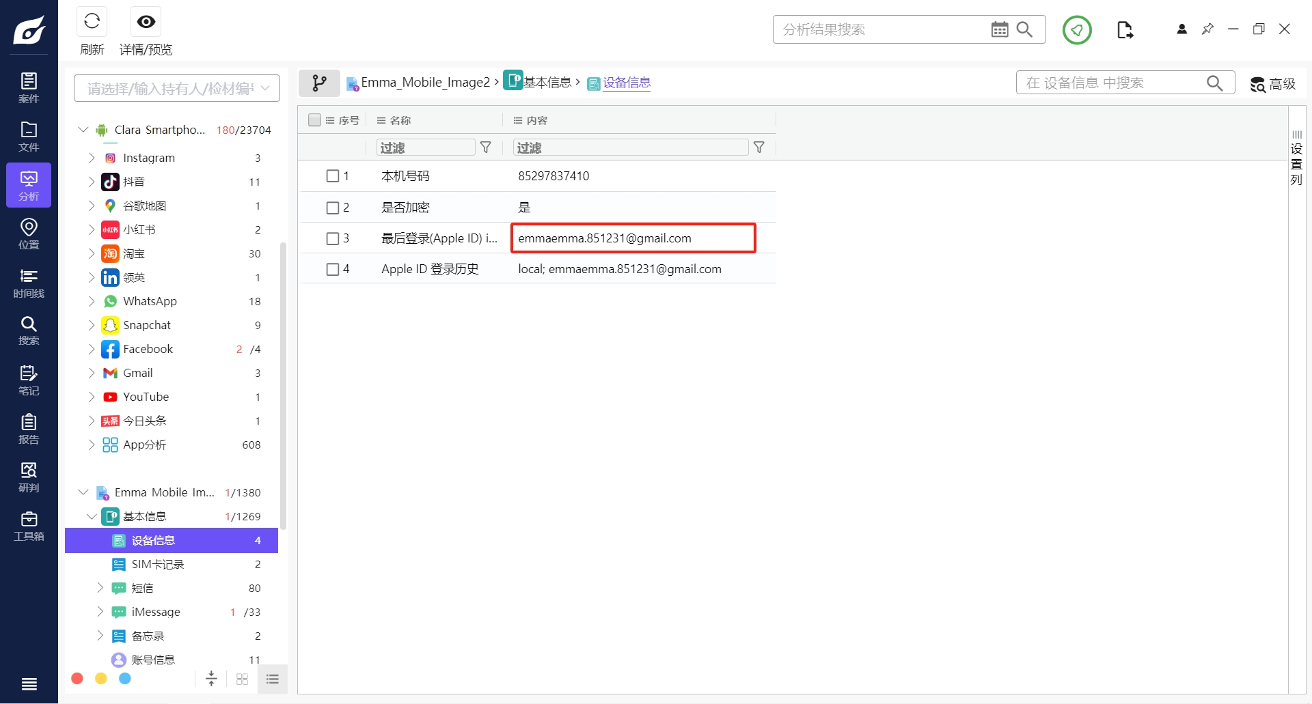Select SIM卡记录 in the tree

pos(158,564)
